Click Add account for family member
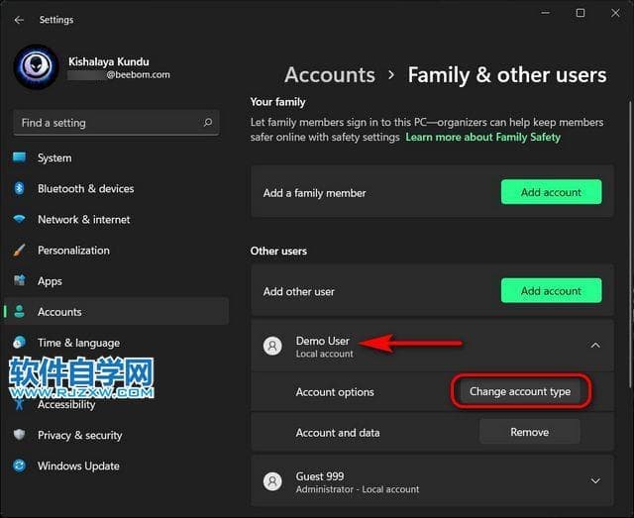This screenshot has width=634, height=518. click(x=551, y=192)
